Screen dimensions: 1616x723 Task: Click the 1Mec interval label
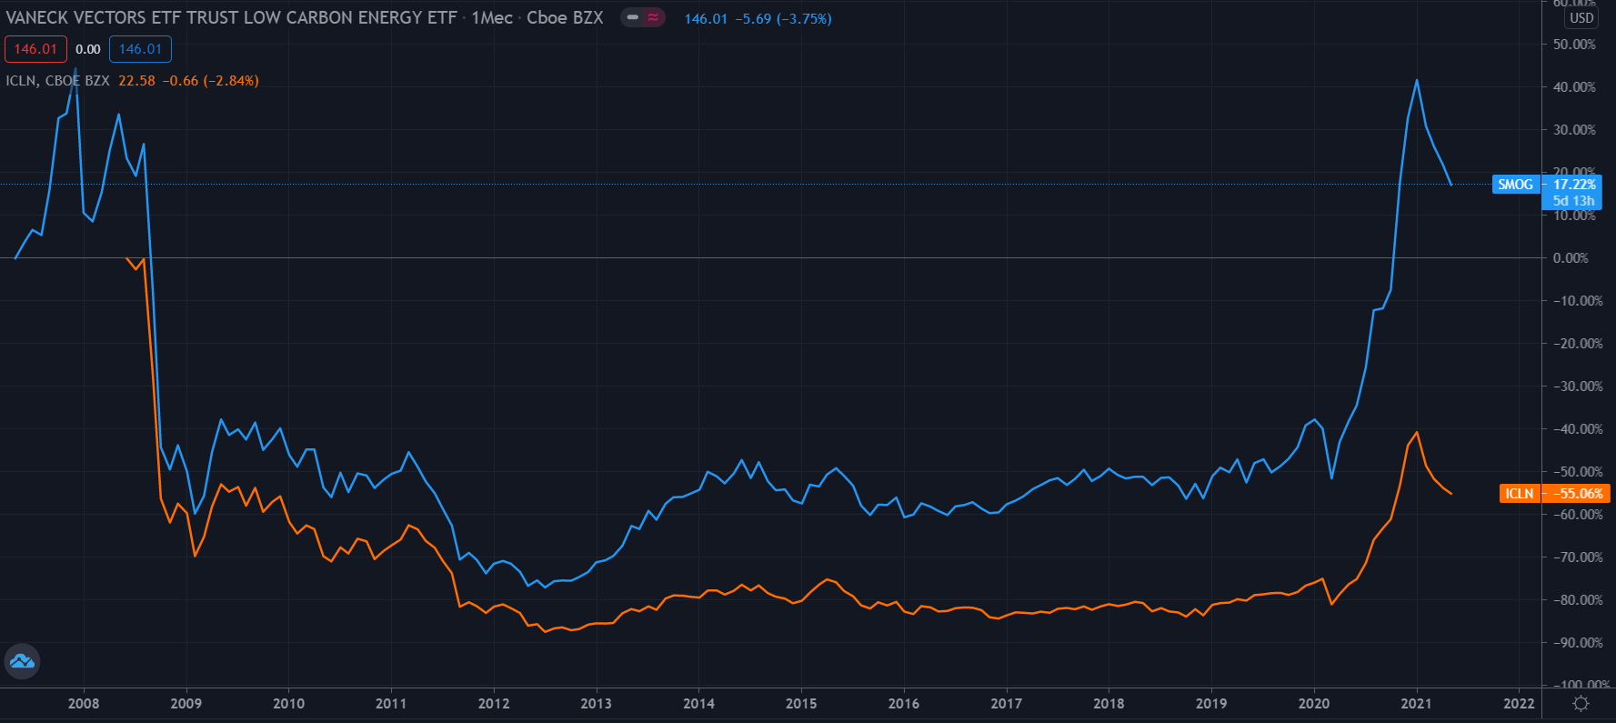[492, 18]
